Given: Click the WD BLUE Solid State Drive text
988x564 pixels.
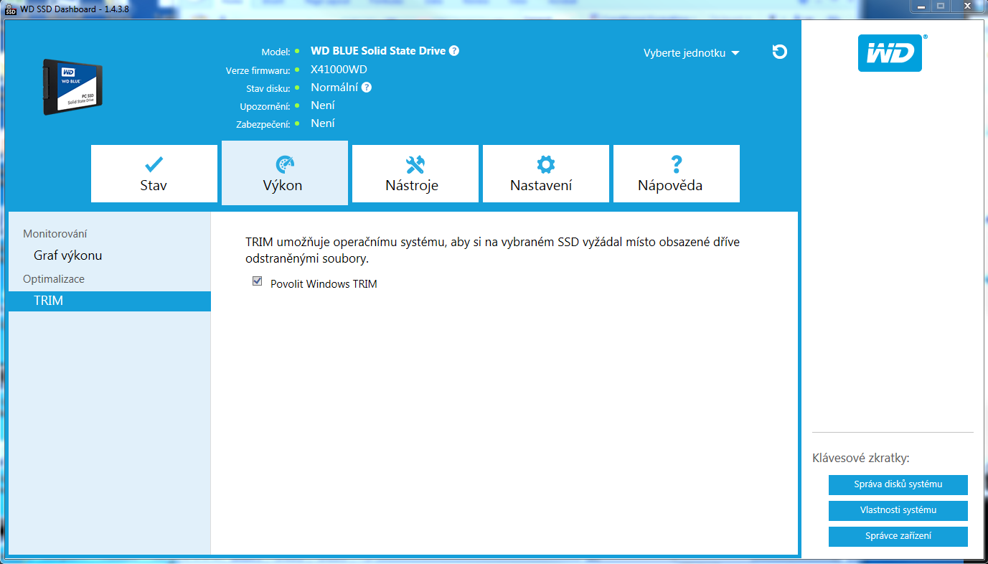Looking at the screenshot, I should point(378,51).
